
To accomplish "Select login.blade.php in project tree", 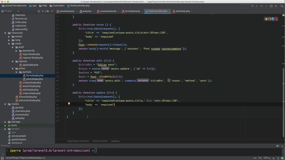I will (29, 54).
